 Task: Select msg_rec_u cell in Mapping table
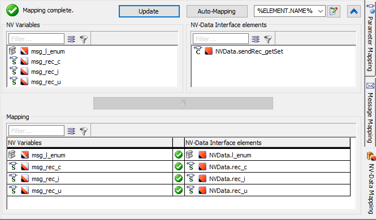coord(90,190)
